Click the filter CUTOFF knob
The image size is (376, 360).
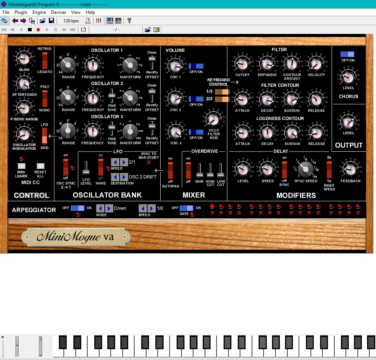click(x=243, y=64)
